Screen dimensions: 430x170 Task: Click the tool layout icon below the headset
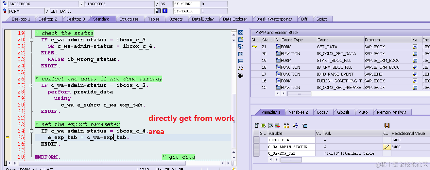click(x=241, y=76)
